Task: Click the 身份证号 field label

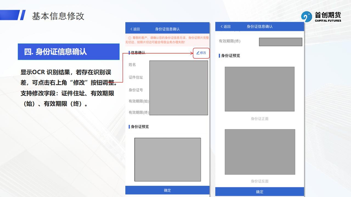Action: click(136, 90)
